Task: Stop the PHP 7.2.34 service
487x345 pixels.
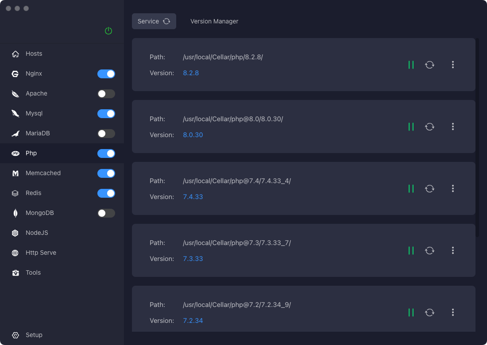Action: click(x=411, y=312)
